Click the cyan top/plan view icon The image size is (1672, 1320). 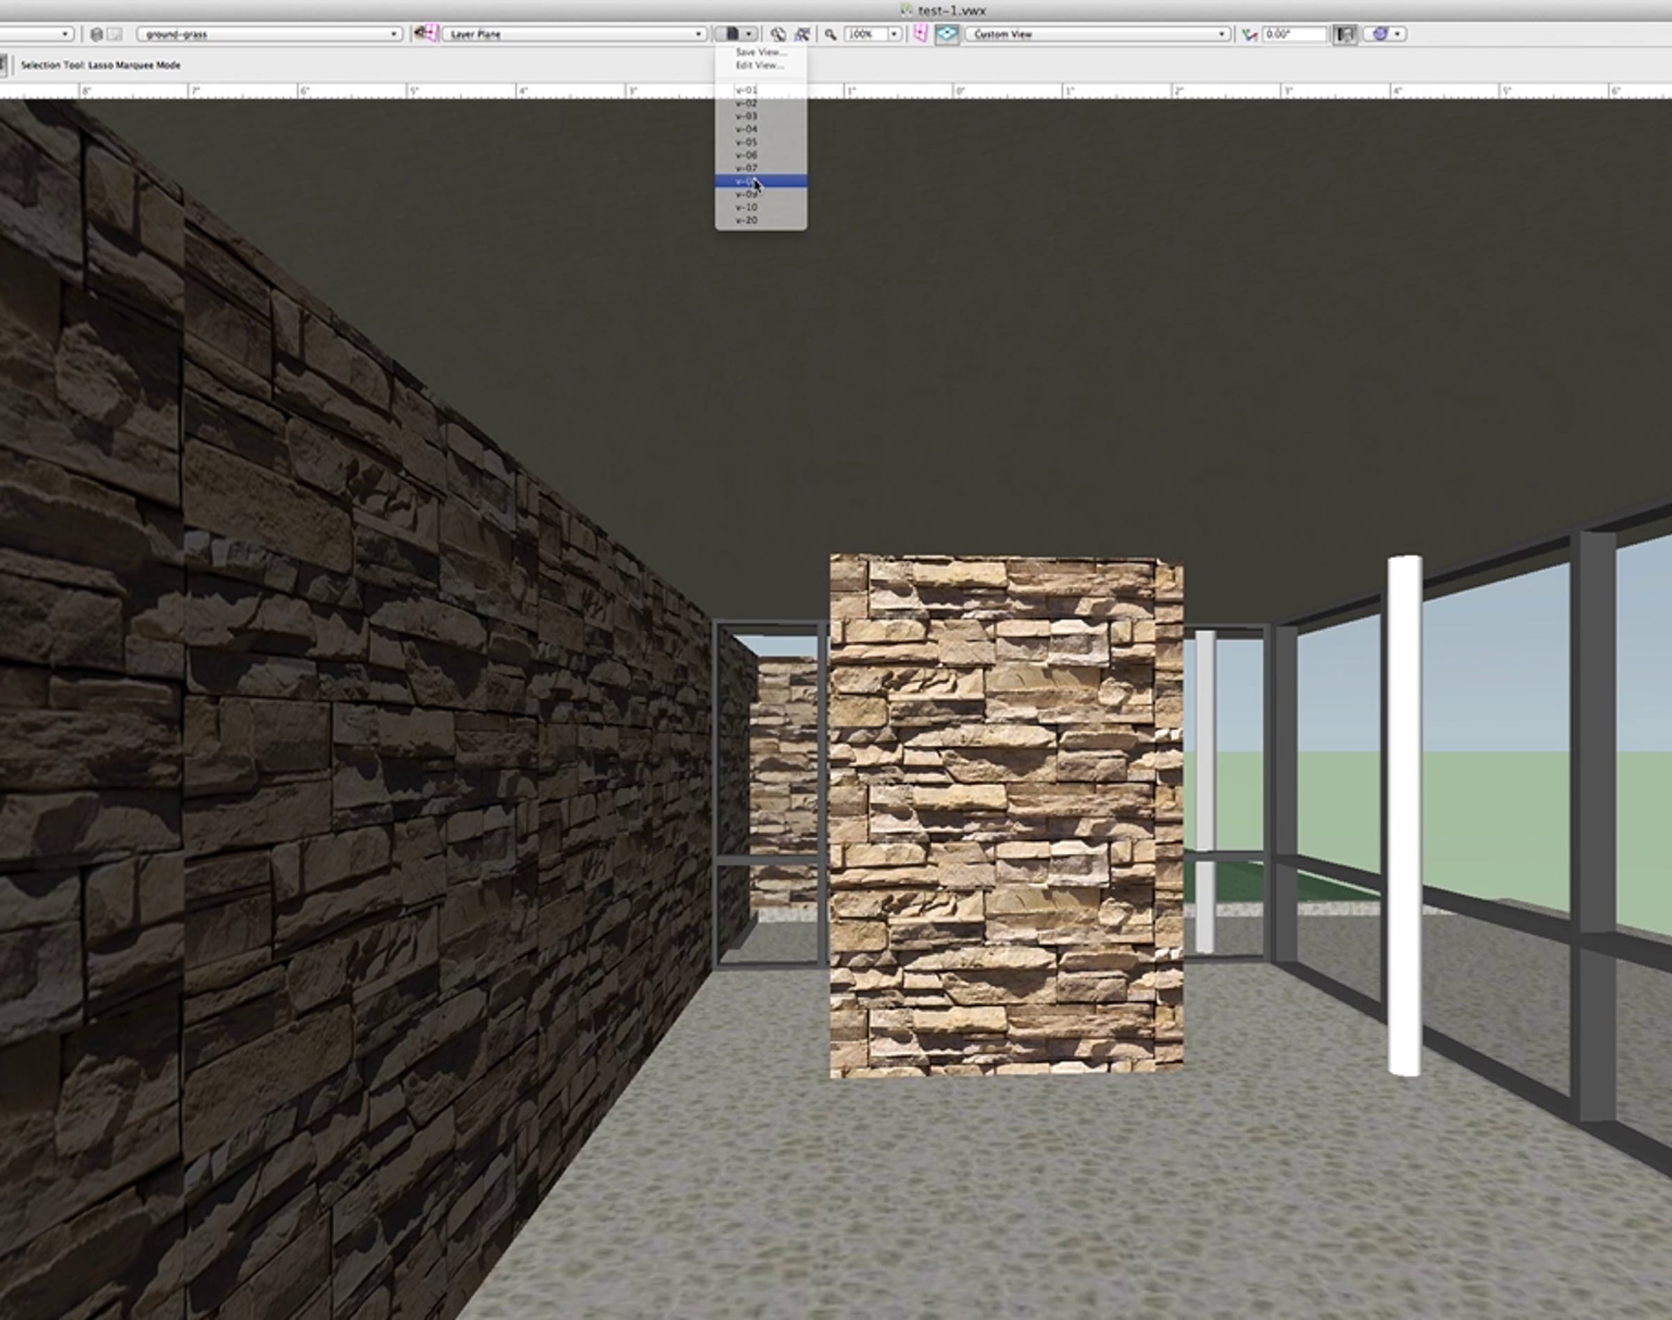pyautogui.click(x=947, y=34)
